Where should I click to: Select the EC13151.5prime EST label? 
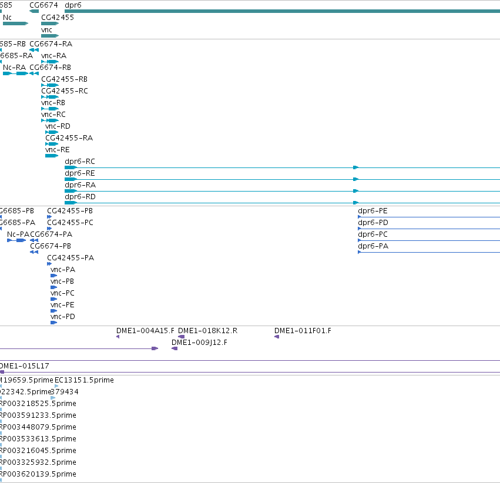pos(84,380)
